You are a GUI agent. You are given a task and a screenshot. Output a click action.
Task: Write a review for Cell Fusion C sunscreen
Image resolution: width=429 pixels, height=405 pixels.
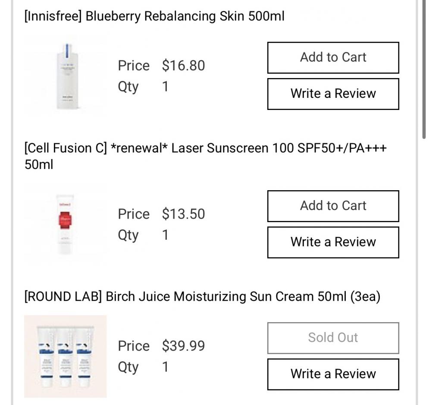333,242
